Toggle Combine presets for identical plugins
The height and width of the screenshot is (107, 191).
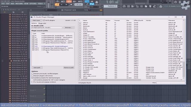pyautogui.click(x=33, y=78)
